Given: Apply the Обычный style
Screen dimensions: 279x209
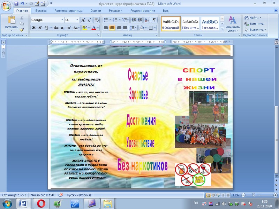Looking at the screenshot, I should [x=171, y=24].
